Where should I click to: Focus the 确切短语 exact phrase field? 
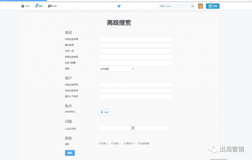click(136, 45)
